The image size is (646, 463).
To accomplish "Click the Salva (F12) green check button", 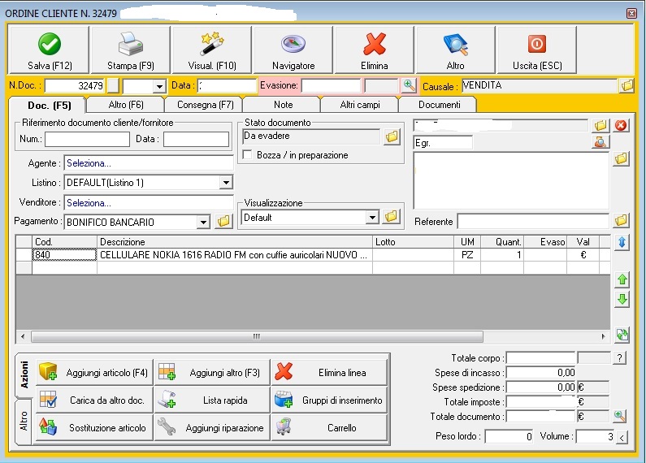I will point(49,50).
